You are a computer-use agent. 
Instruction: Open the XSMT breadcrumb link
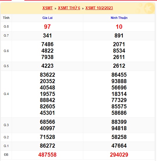(x=48, y=8)
